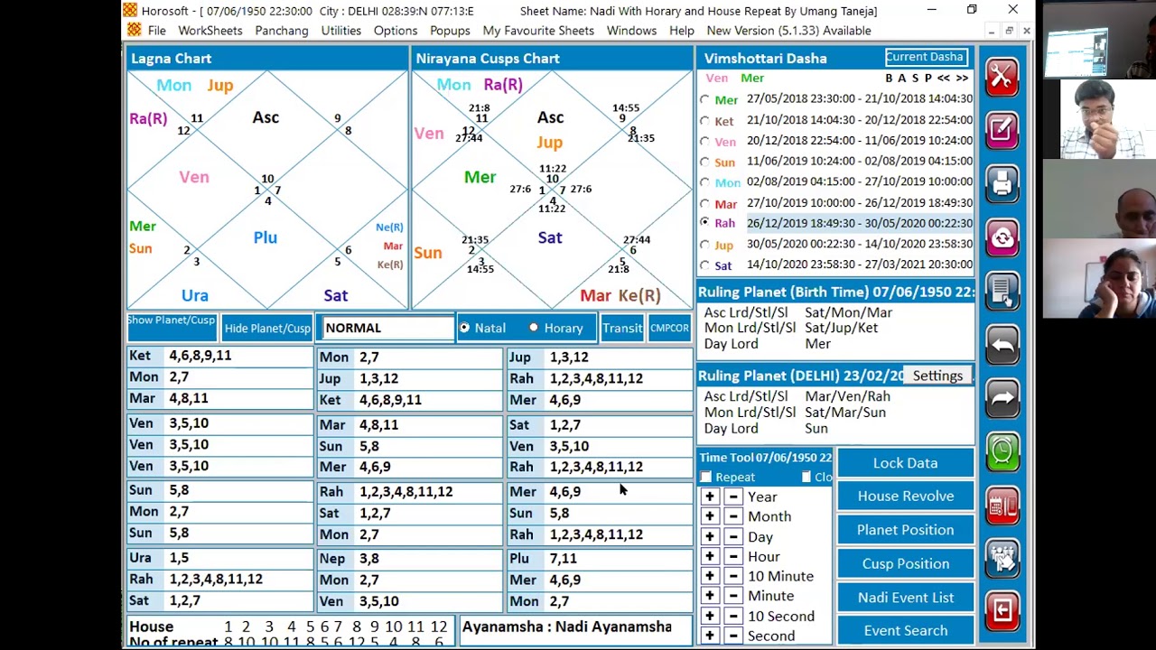Click the redo forward arrow icon
Screen dimensions: 1156x650
(x=1002, y=397)
